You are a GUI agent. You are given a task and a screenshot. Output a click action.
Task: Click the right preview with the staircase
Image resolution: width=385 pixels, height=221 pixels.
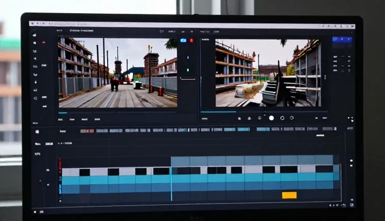pyautogui.click(x=268, y=73)
